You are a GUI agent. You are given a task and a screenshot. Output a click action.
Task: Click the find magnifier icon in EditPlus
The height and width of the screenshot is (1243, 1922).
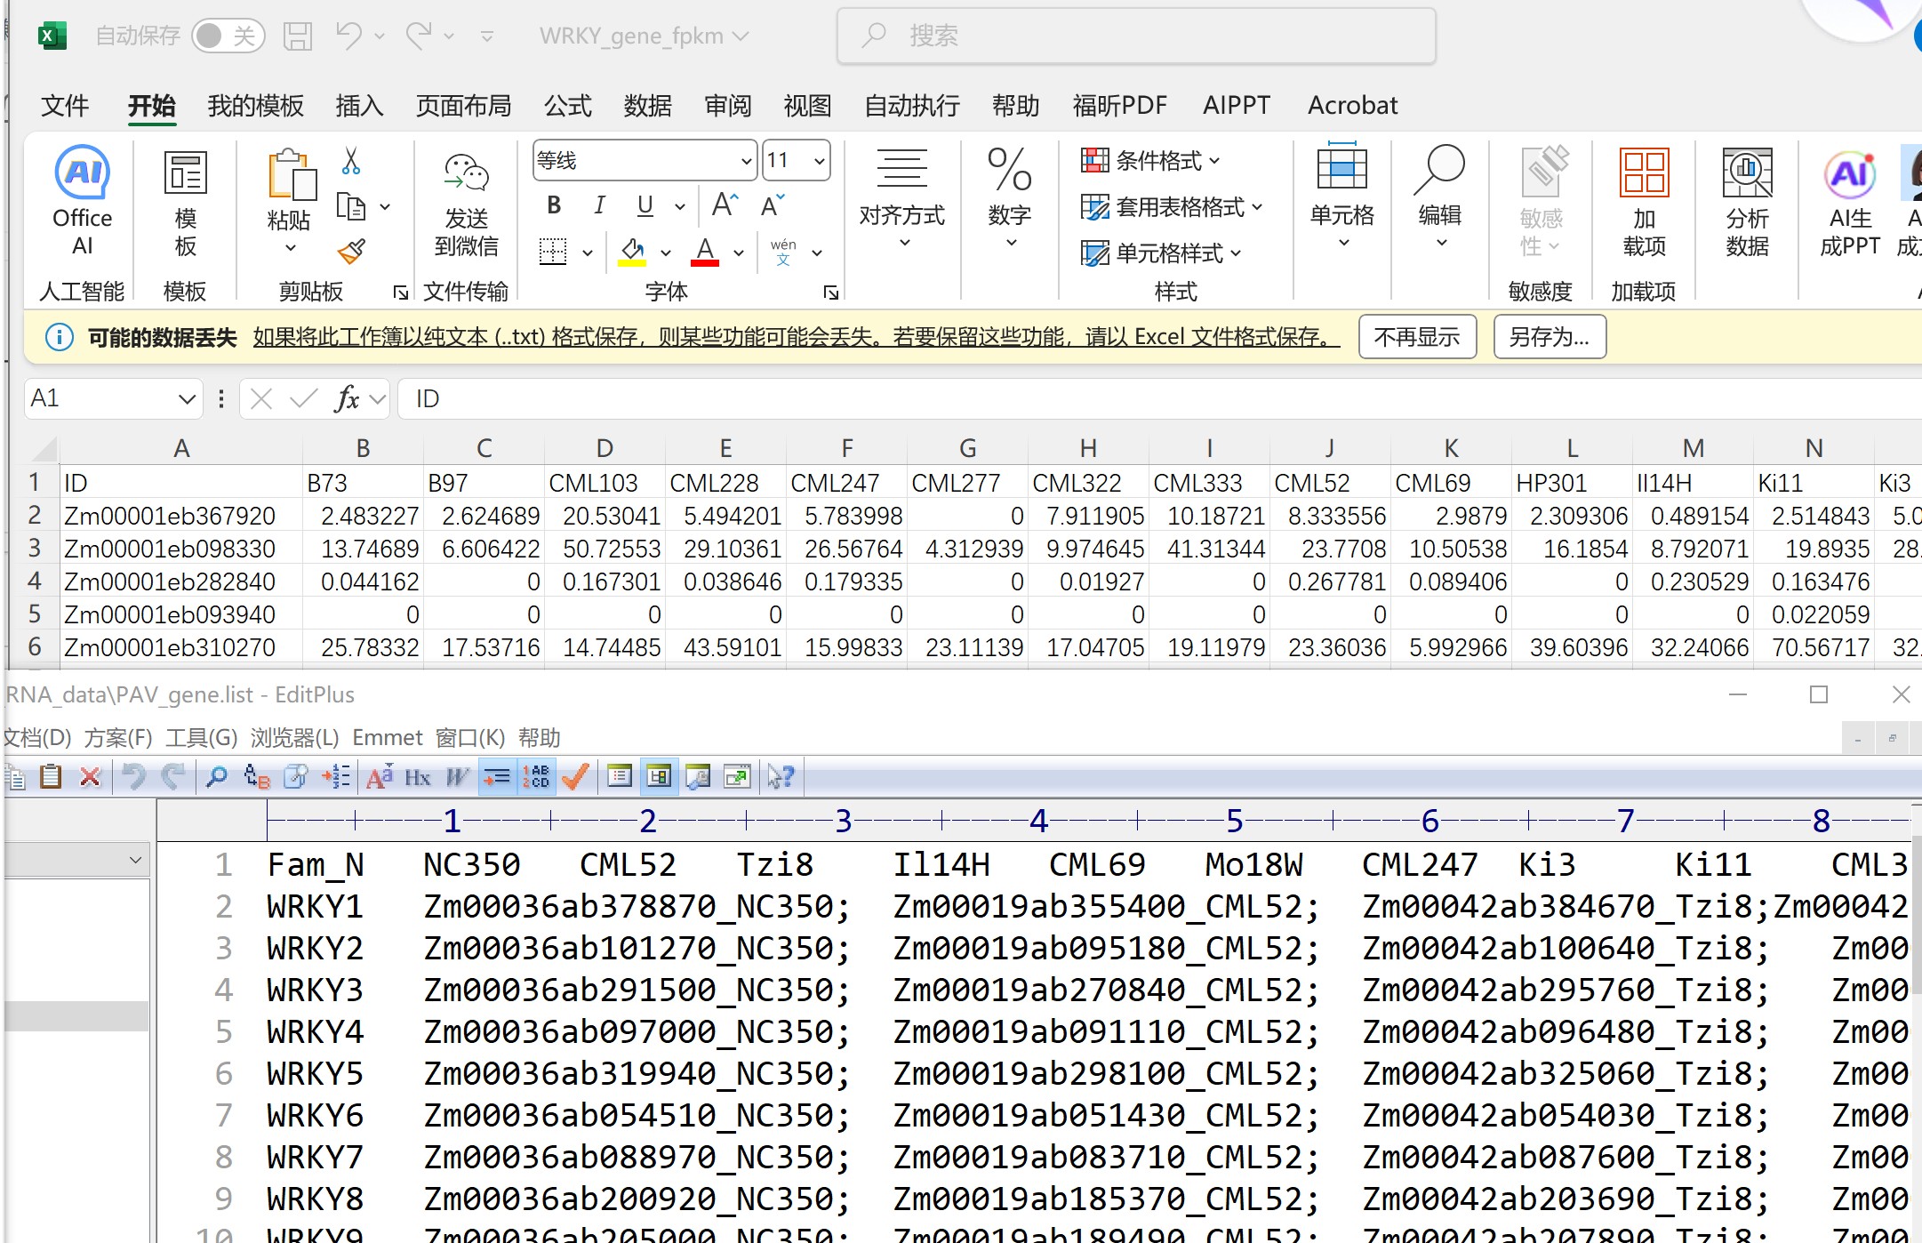click(216, 776)
